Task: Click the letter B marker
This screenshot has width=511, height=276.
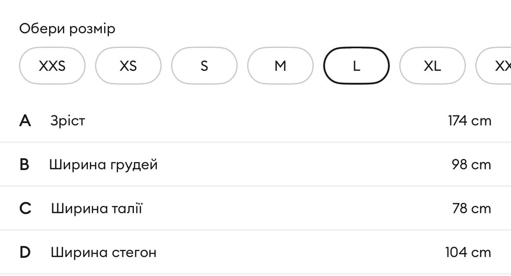Action: click(25, 165)
